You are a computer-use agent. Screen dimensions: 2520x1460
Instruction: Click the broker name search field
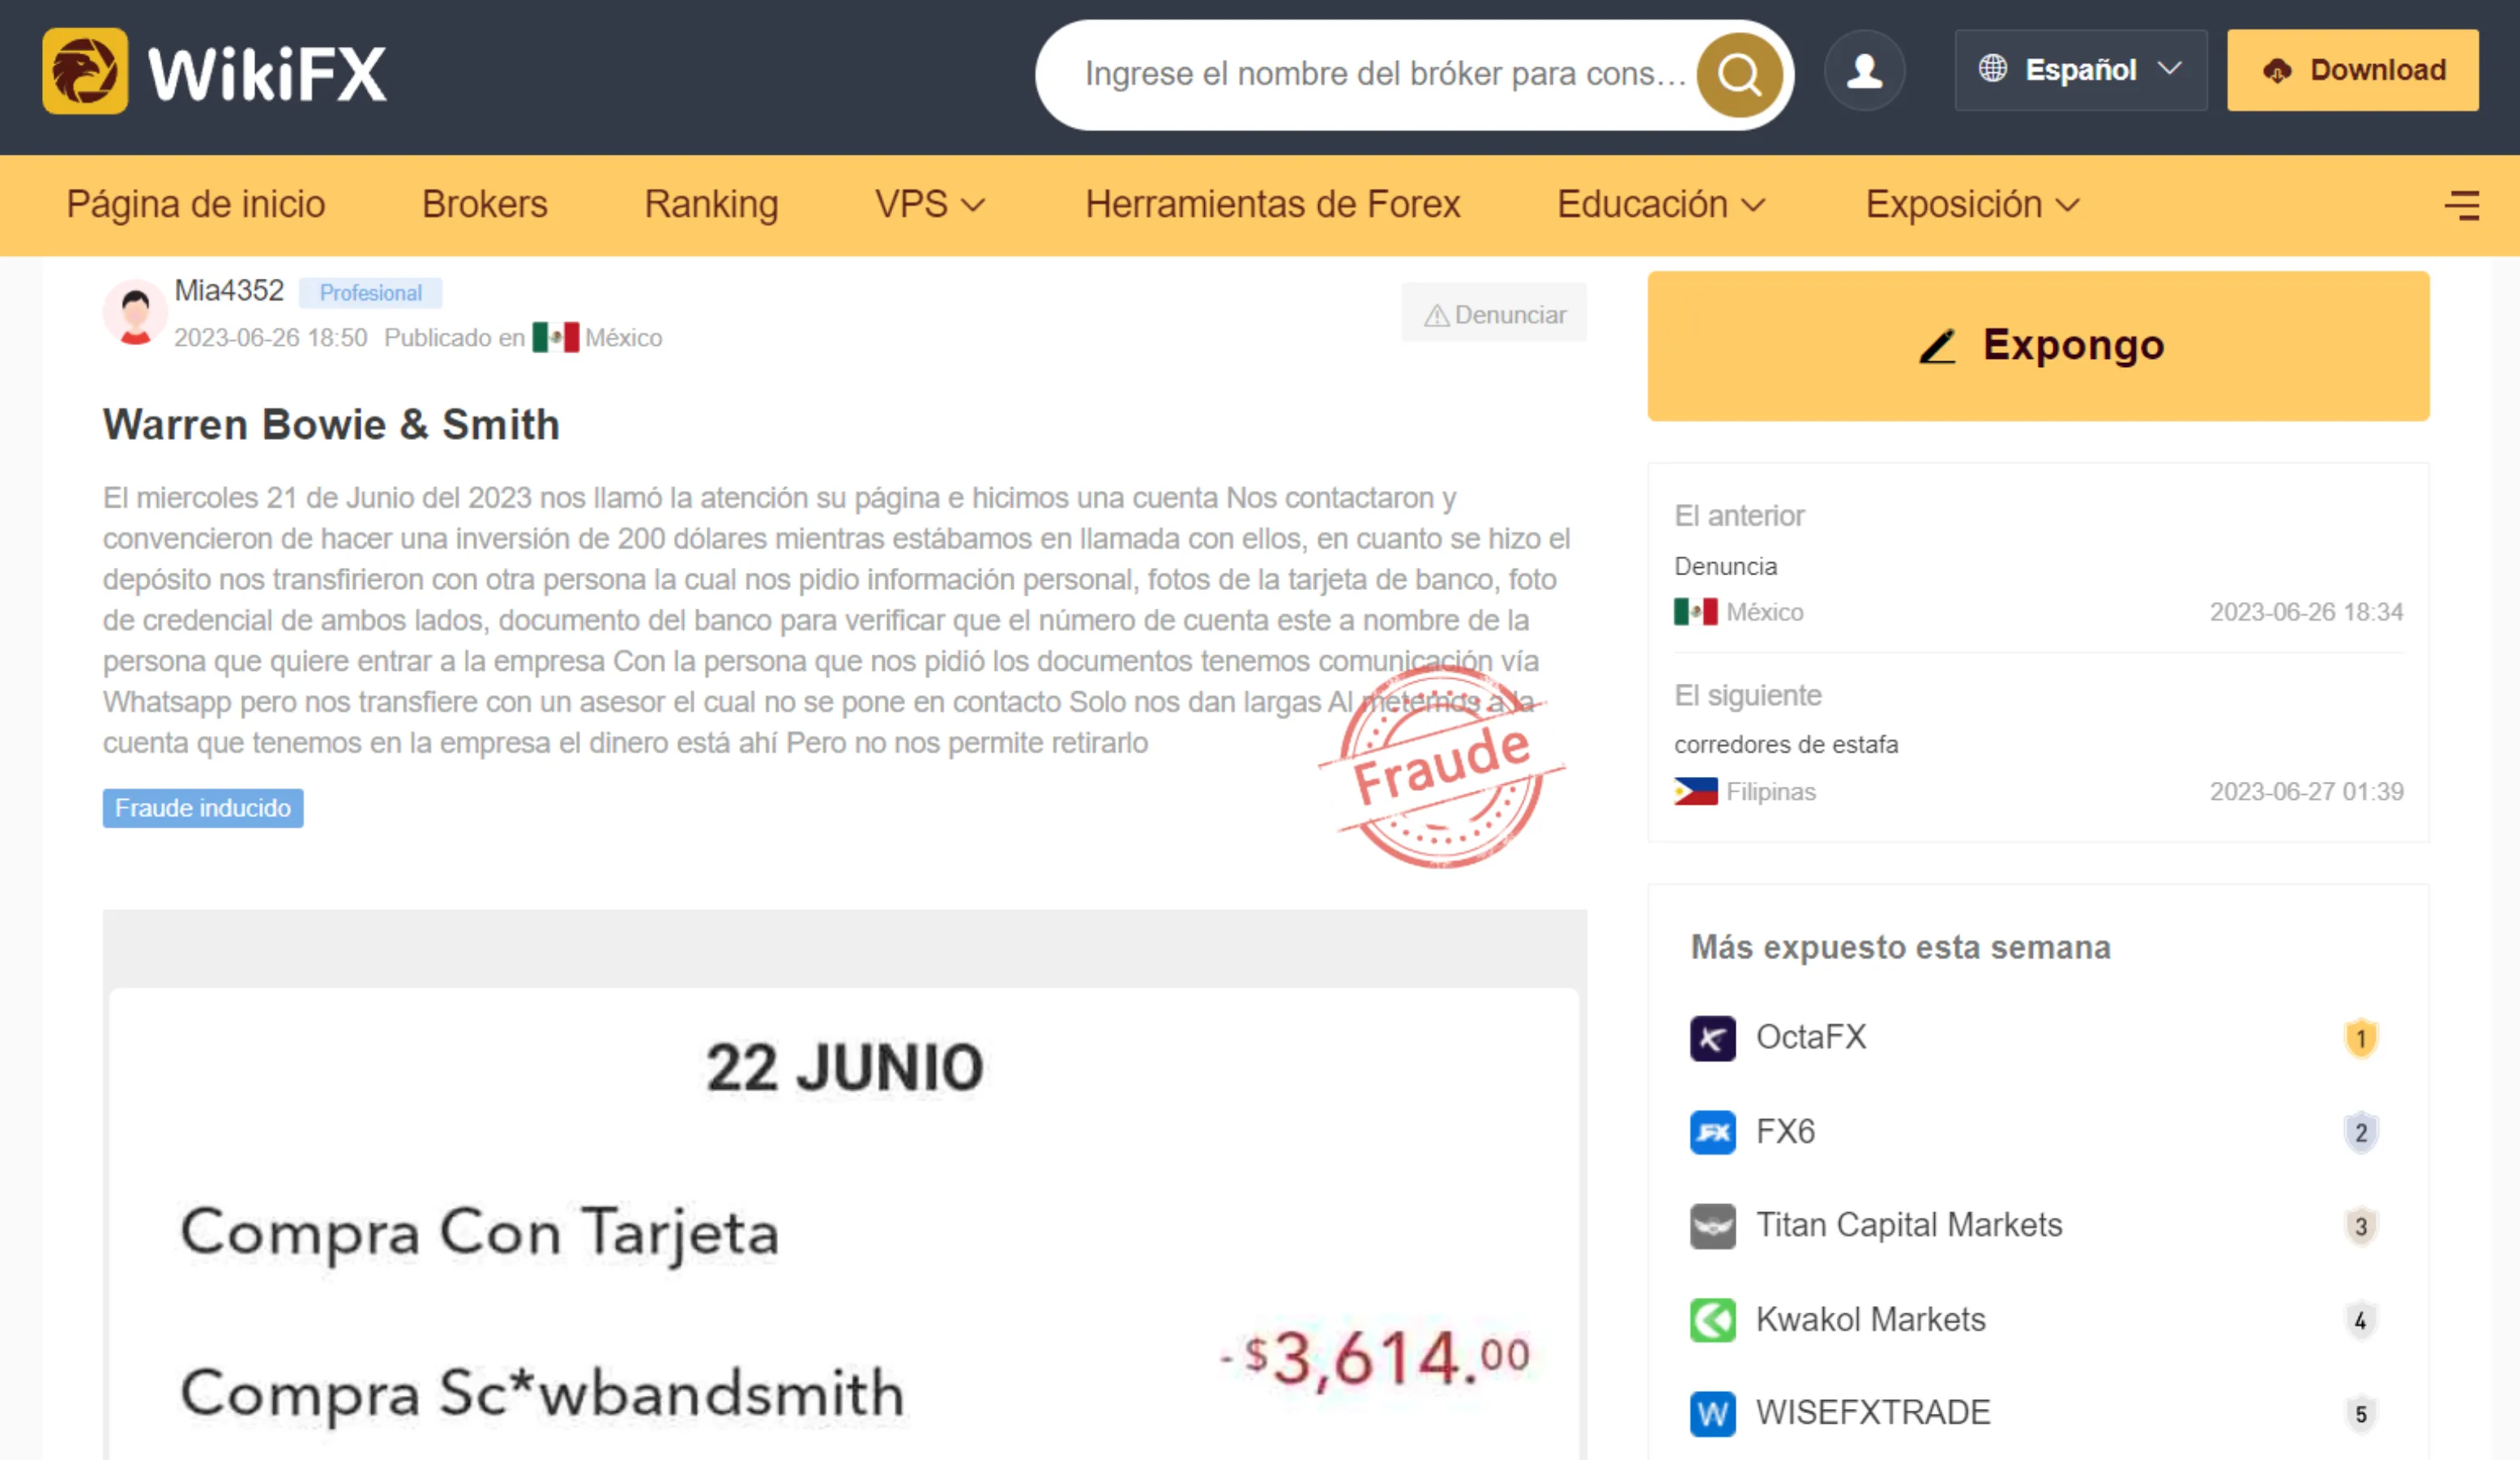1385,74
